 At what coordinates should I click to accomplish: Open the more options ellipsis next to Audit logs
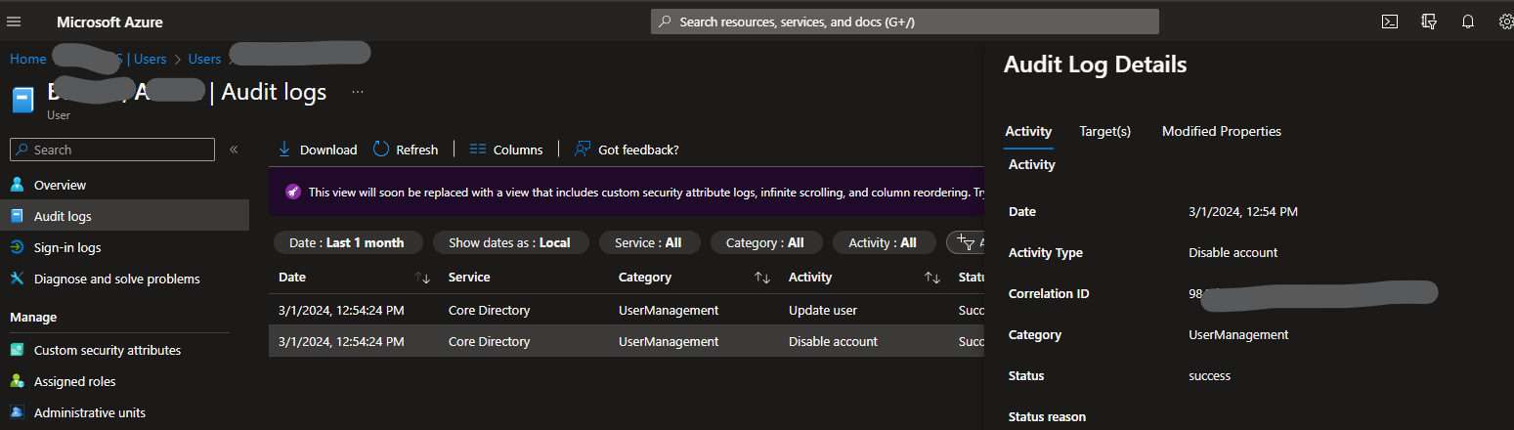[358, 92]
